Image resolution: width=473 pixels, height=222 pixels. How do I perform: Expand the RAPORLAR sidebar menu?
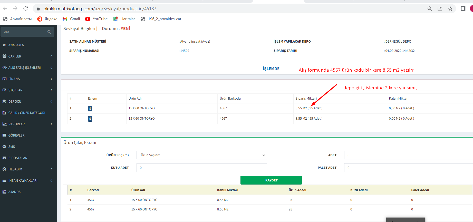(28, 124)
